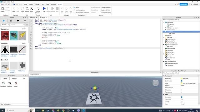Expand the StarterPlayer node

(164, 54)
